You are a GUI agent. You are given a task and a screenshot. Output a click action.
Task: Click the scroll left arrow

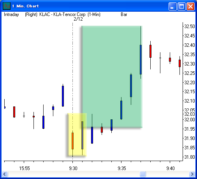coord(5,174)
